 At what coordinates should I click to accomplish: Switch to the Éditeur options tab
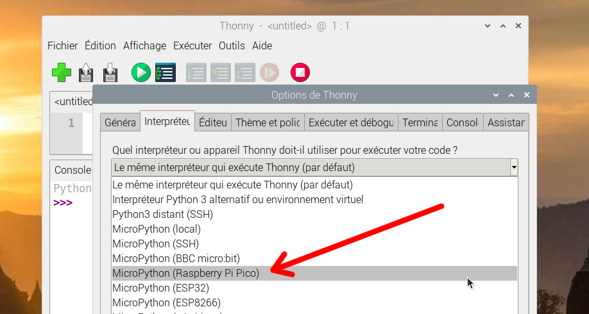213,122
